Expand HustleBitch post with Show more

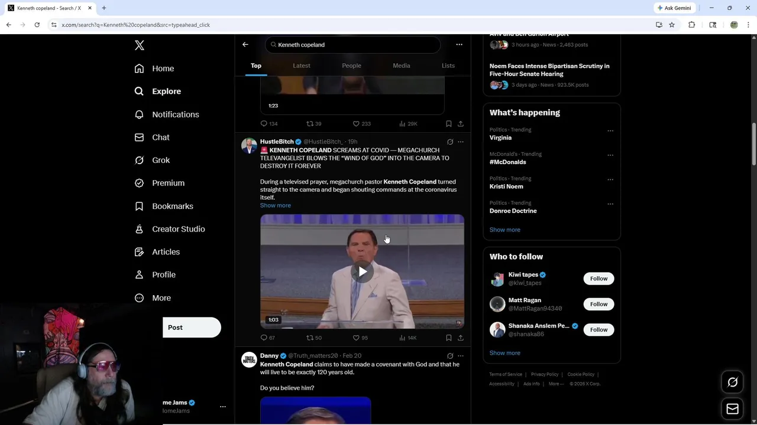pos(276,205)
